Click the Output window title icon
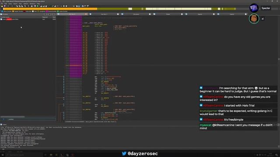 [1, 124]
